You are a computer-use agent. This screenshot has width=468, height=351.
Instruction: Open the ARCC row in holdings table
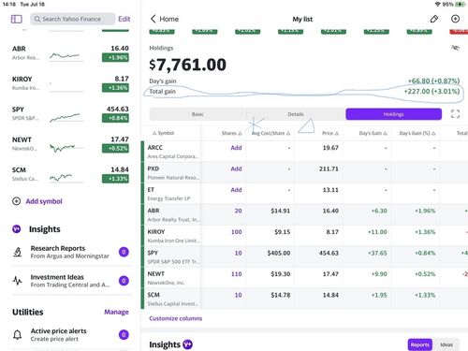click(x=304, y=152)
